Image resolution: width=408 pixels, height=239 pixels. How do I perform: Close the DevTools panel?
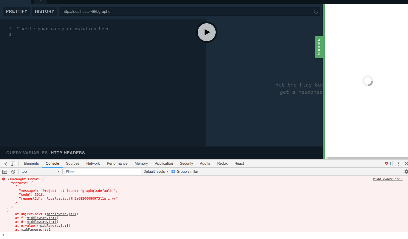(406, 164)
